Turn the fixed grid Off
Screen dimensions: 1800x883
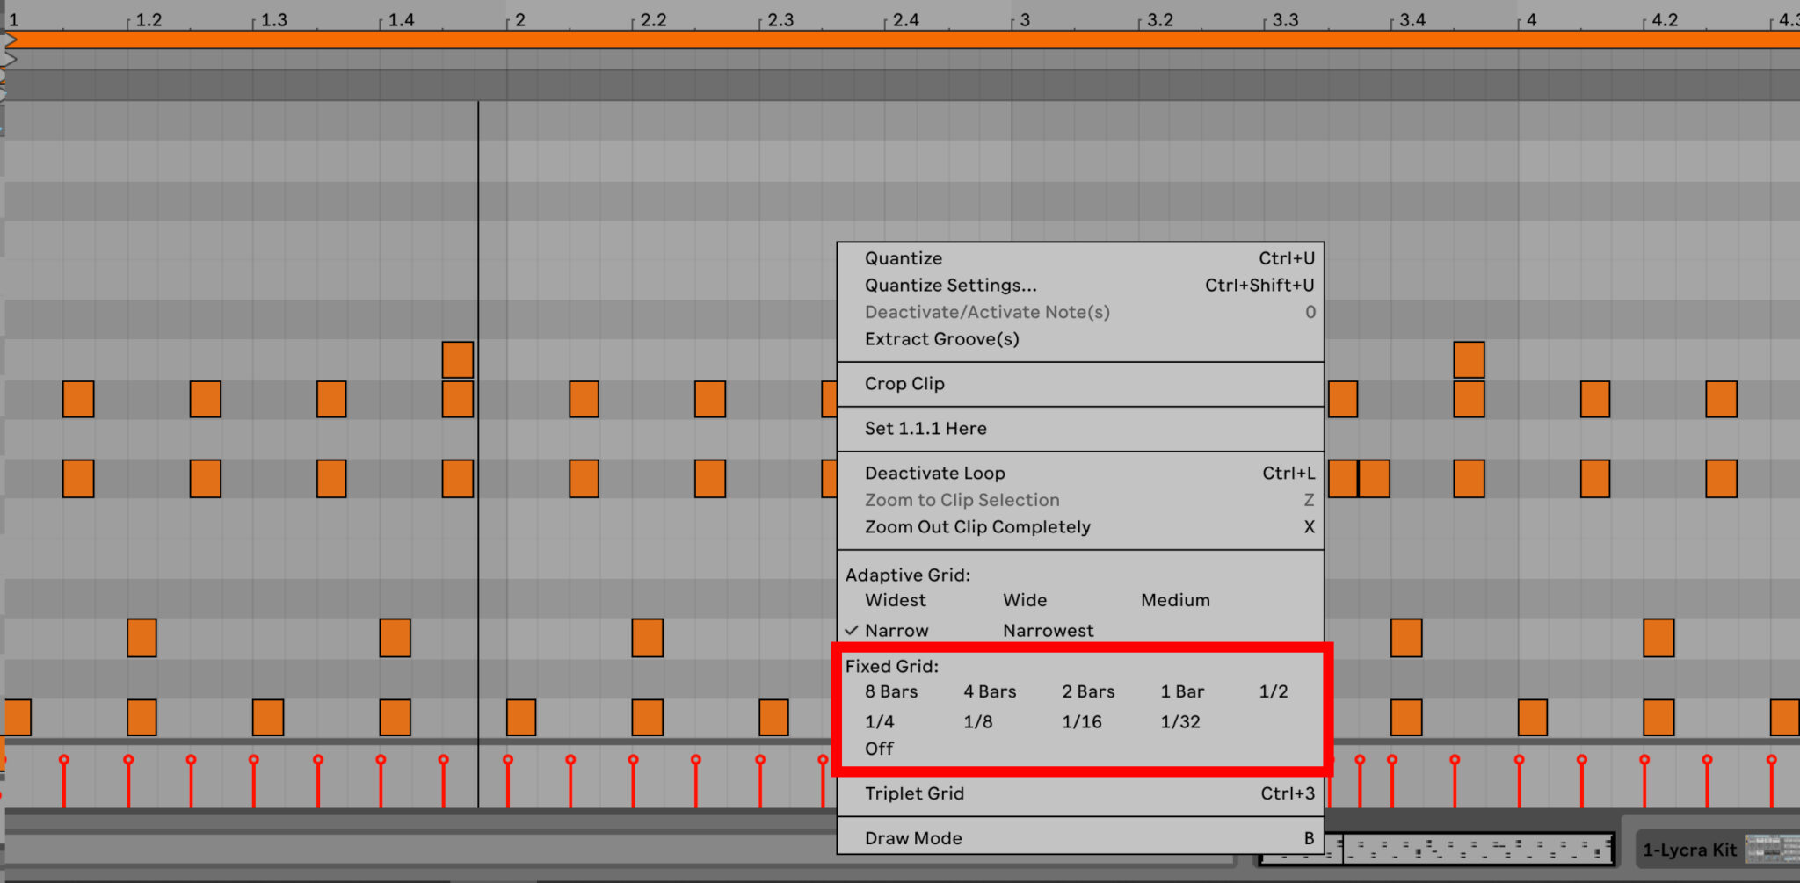click(x=878, y=749)
